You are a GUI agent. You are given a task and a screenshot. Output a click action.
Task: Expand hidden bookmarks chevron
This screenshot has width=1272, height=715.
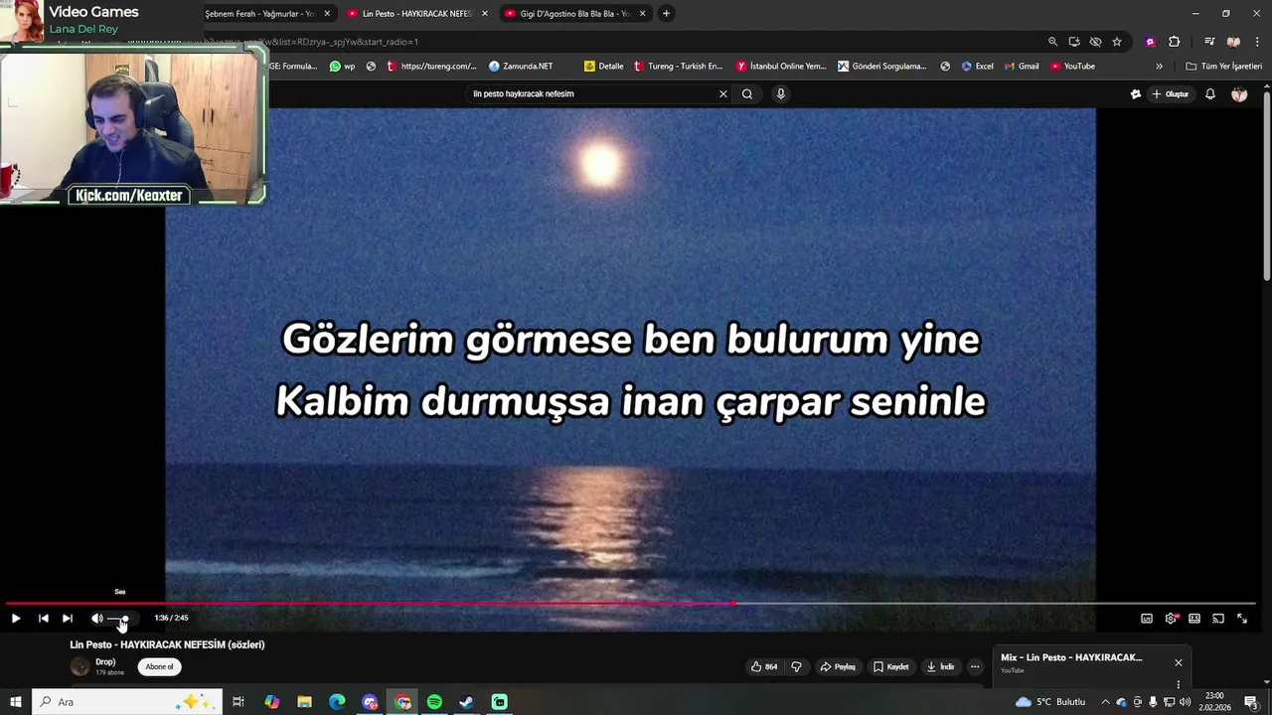click(x=1159, y=67)
